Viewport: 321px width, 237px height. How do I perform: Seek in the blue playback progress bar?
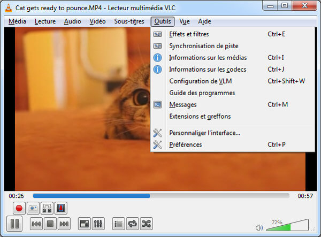[161, 196]
